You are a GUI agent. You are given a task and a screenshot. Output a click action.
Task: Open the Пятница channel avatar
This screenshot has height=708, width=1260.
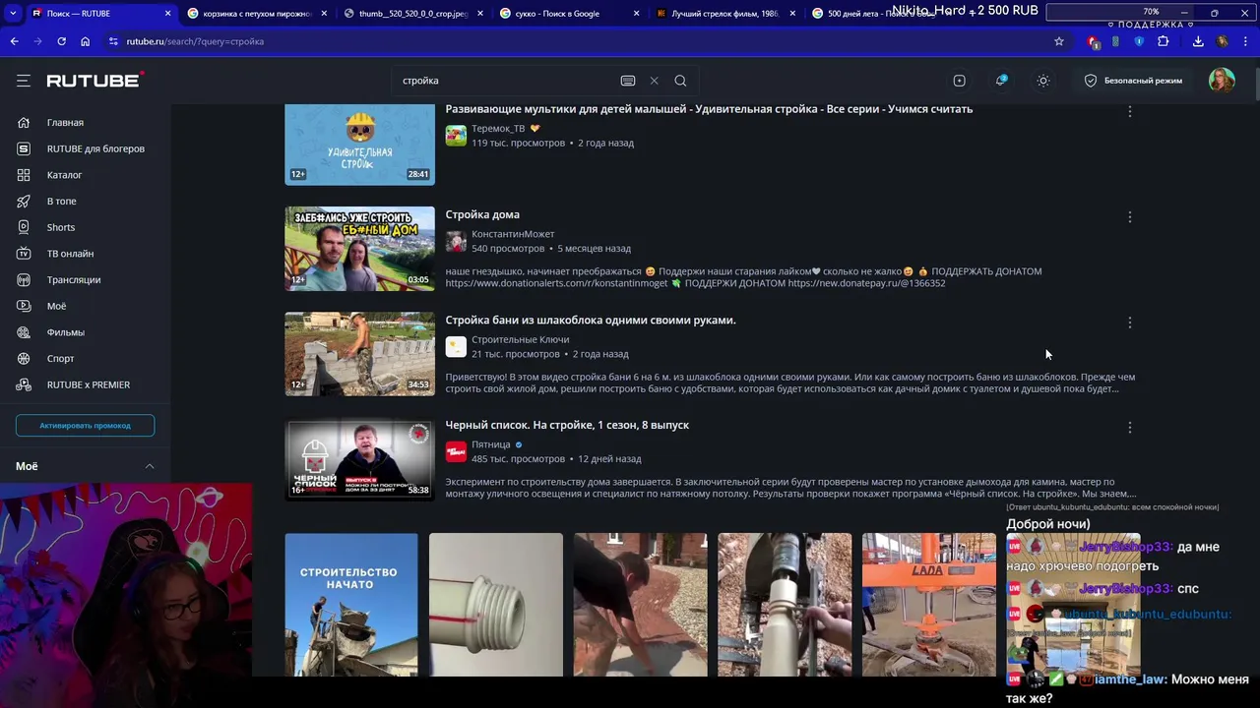456,451
